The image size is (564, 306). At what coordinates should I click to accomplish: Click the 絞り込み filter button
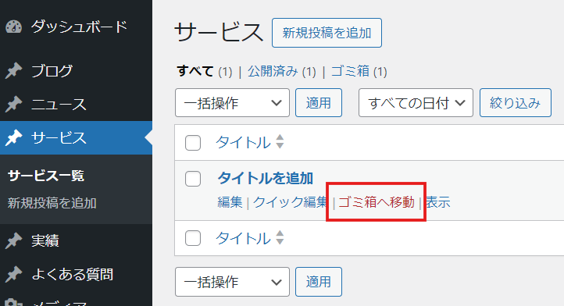(x=515, y=103)
